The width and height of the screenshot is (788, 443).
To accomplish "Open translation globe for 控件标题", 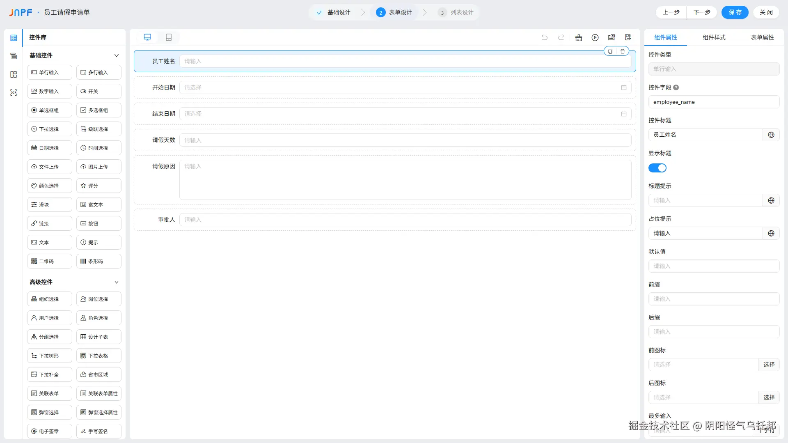I will [771, 135].
